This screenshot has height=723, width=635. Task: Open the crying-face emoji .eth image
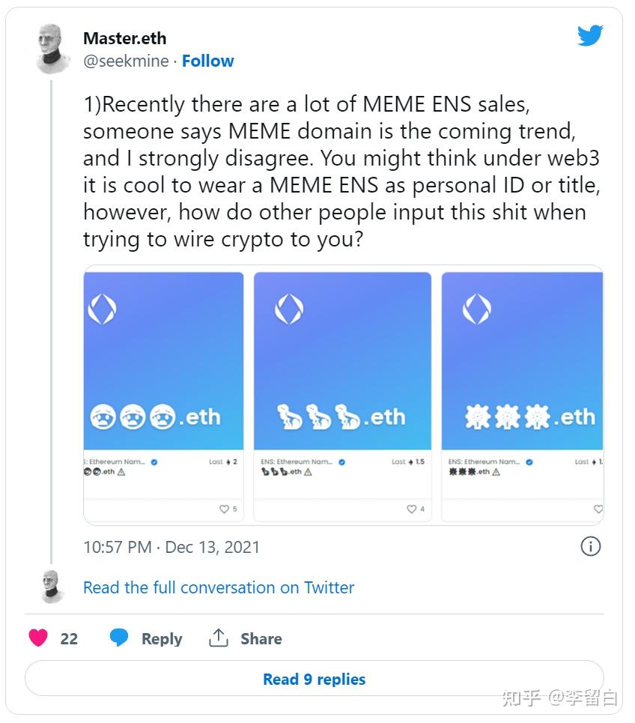pos(163,360)
